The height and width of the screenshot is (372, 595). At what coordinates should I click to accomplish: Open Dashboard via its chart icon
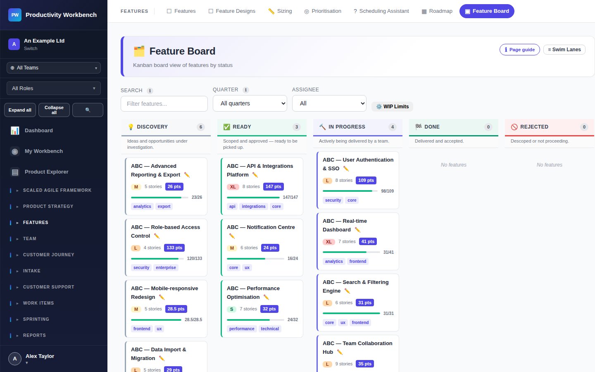[15, 131]
